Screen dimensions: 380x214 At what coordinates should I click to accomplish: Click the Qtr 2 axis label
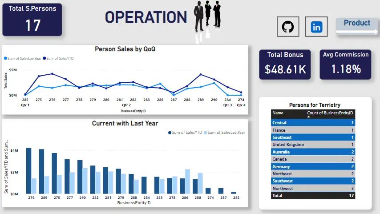126,105
